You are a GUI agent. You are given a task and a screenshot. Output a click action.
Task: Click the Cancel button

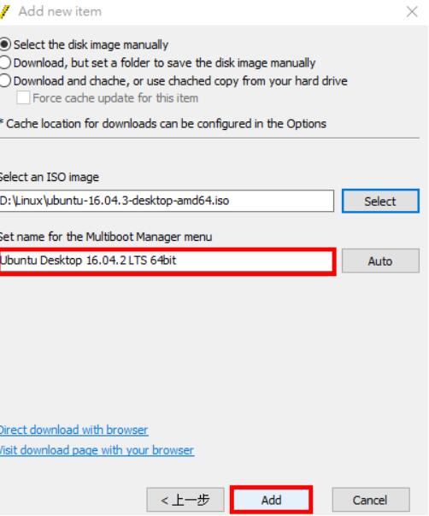370,501
